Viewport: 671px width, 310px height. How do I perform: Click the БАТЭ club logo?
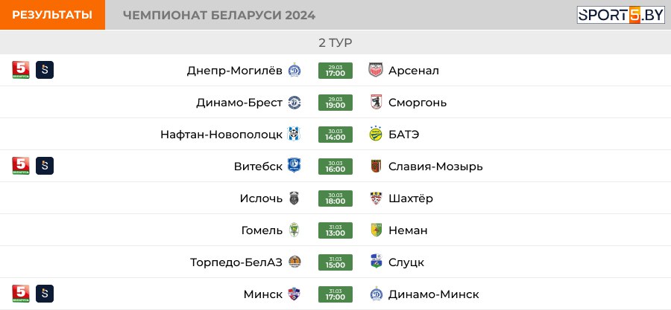pos(376,134)
